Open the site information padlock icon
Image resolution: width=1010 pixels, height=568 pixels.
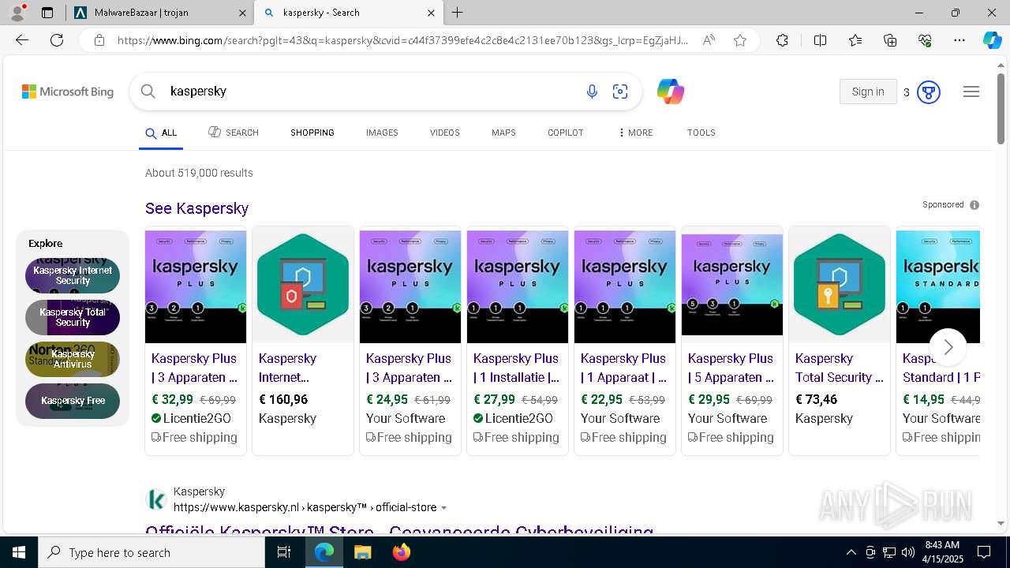click(99, 40)
